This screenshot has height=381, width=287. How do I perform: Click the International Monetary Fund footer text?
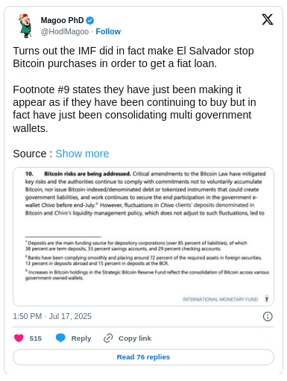point(221,299)
